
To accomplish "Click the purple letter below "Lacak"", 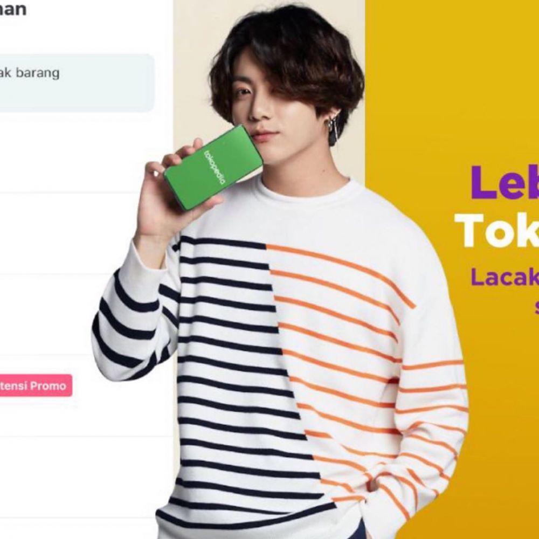I will point(537,308).
